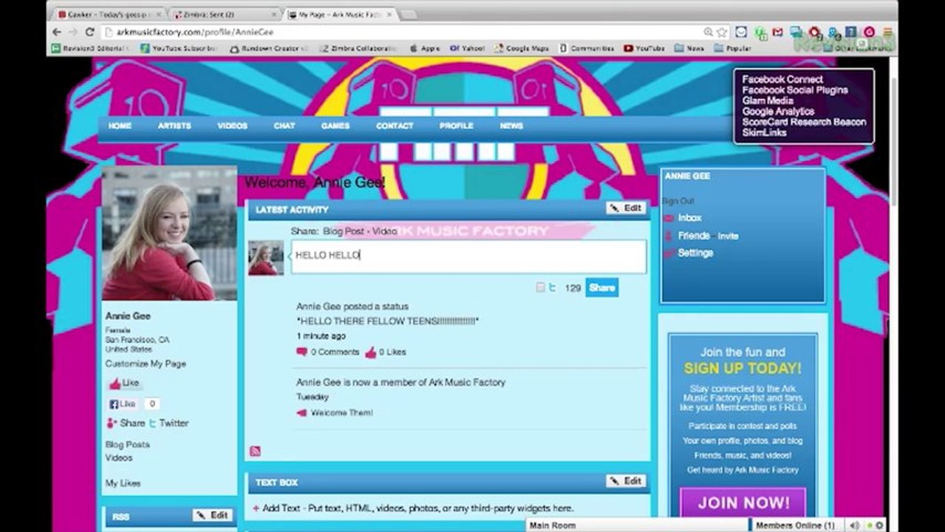Open the Google Maps bookmark
Viewport: 945px width, 532px height.
click(x=522, y=48)
